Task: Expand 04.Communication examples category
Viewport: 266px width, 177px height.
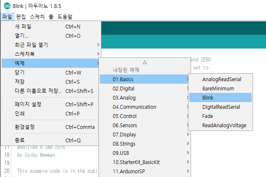Action: (145, 107)
